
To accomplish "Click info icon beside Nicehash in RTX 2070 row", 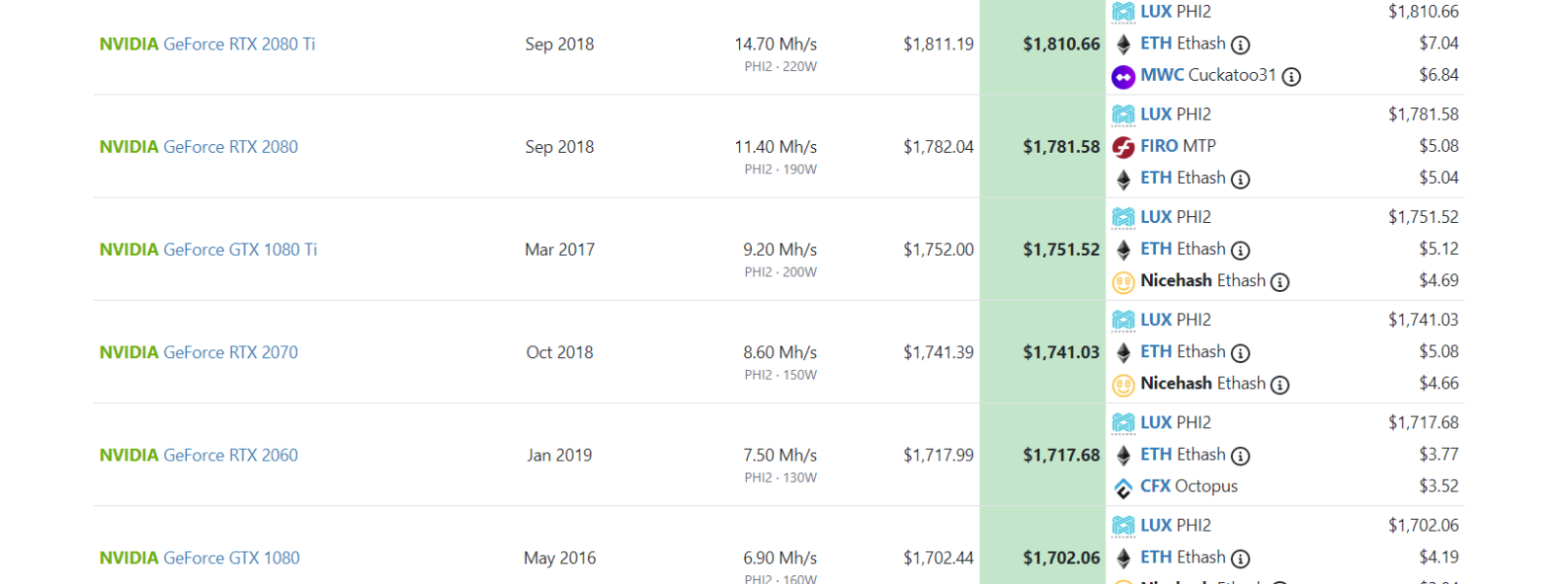I will pos(1280,385).
